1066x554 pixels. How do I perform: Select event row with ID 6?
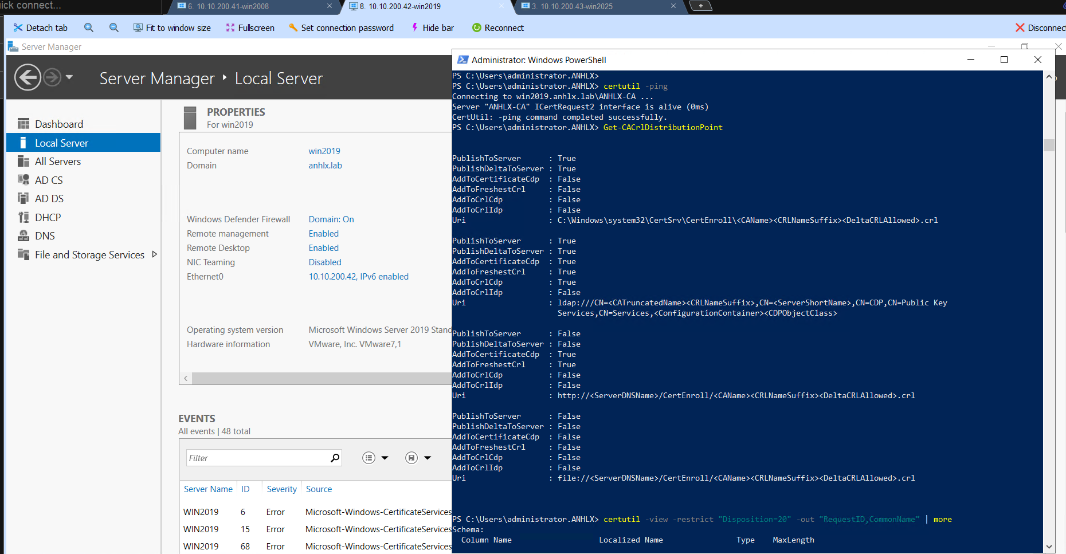point(316,512)
